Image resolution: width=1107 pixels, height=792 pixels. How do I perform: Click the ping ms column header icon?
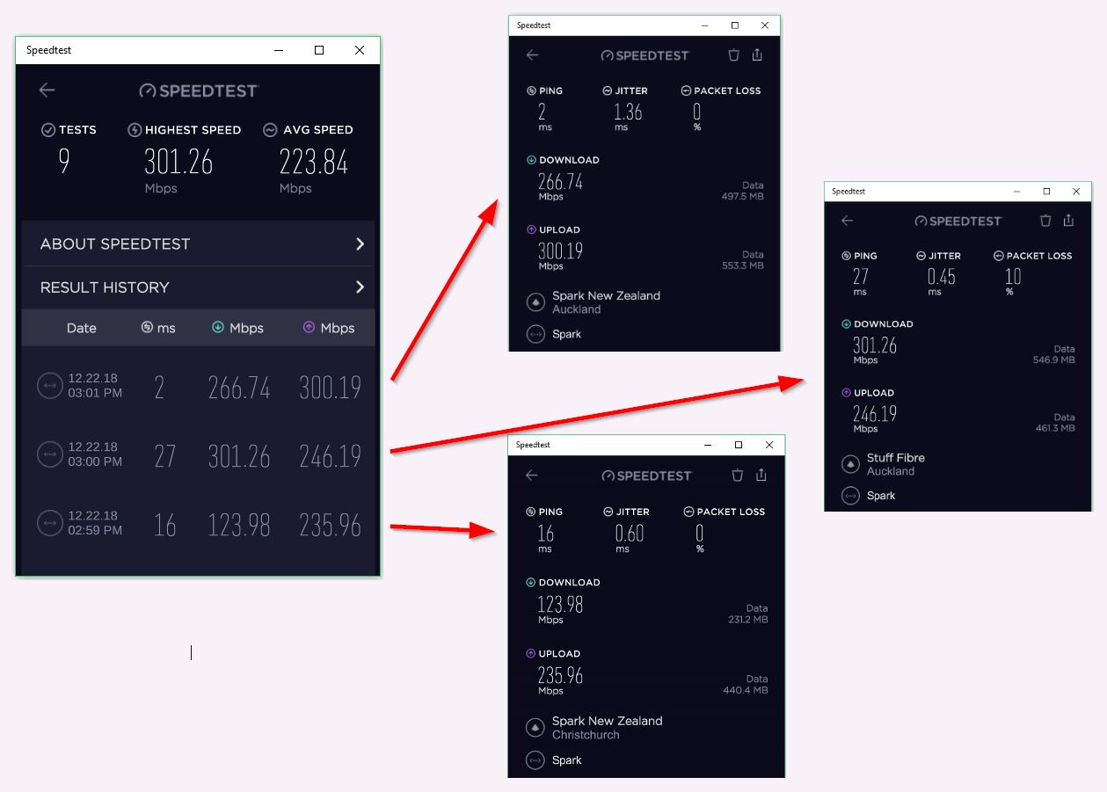(x=147, y=327)
